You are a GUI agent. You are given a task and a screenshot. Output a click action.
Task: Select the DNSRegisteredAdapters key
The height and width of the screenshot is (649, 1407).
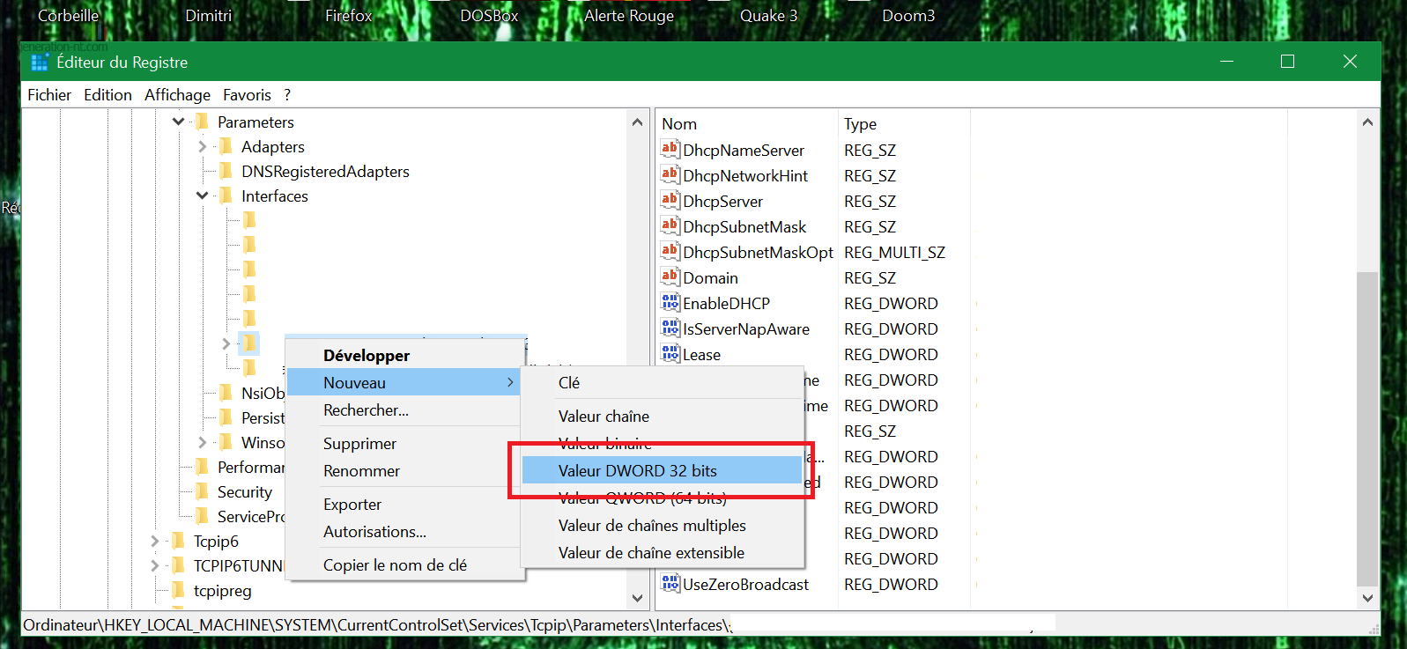(x=324, y=171)
